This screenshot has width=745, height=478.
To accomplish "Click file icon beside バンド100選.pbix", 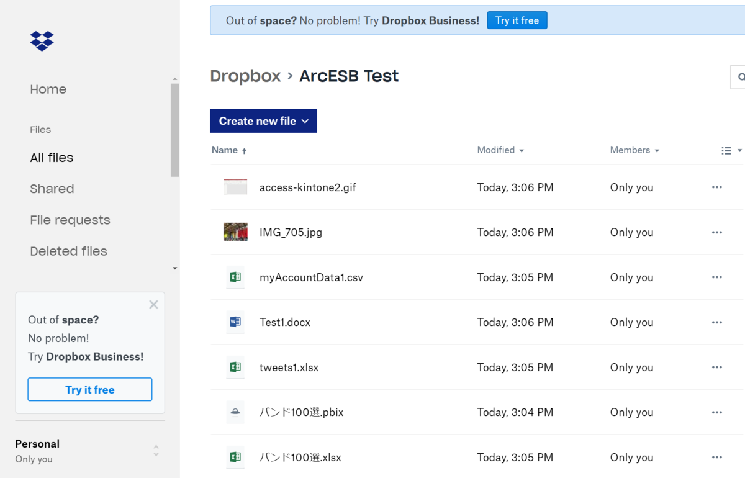I will point(235,412).
